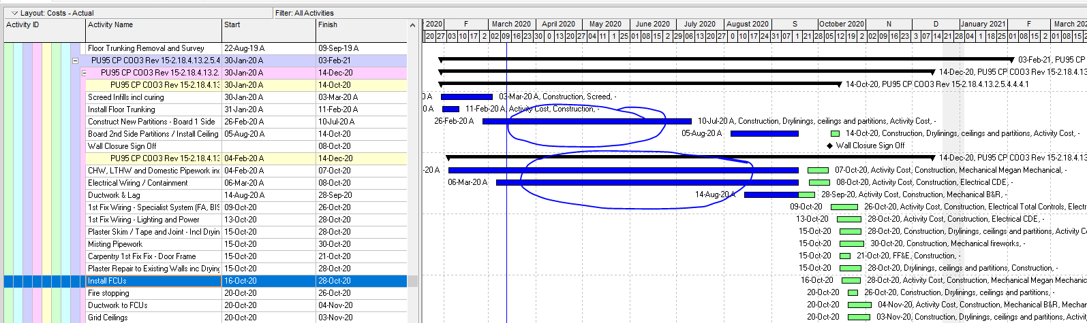Sort by the Activity Name column header
Viewport: 1087px width, 323px height.
tap(153, 30)
